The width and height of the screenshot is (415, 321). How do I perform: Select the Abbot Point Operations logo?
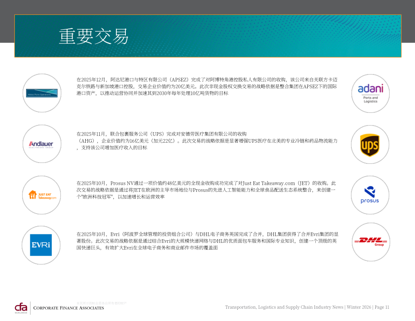[42, 93]
